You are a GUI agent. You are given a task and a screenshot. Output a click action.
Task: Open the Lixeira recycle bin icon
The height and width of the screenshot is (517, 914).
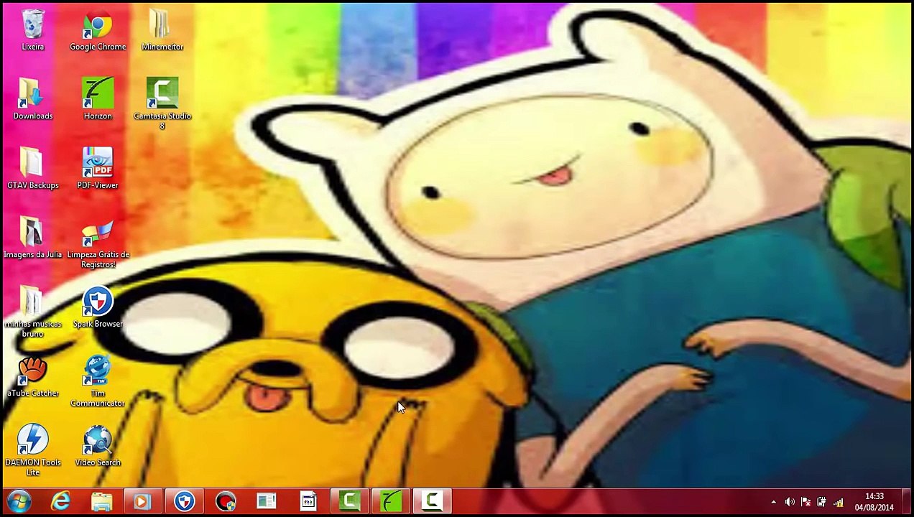33,30
